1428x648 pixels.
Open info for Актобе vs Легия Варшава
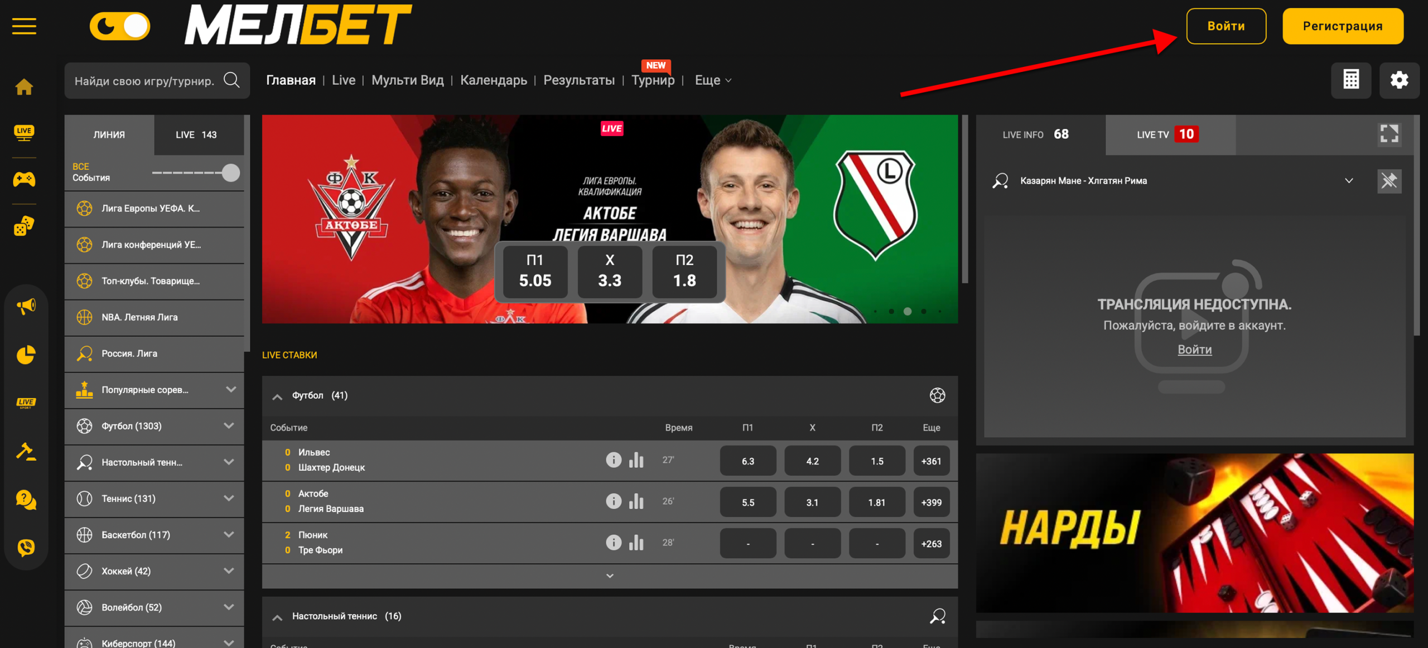point(614,501)
